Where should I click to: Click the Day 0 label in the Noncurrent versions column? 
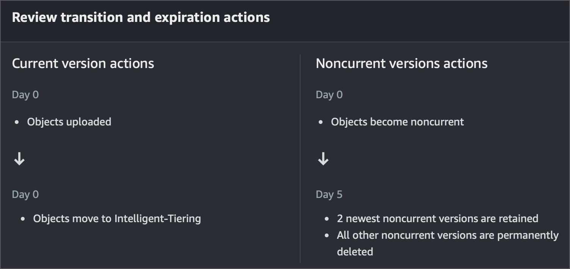(329, 95)
